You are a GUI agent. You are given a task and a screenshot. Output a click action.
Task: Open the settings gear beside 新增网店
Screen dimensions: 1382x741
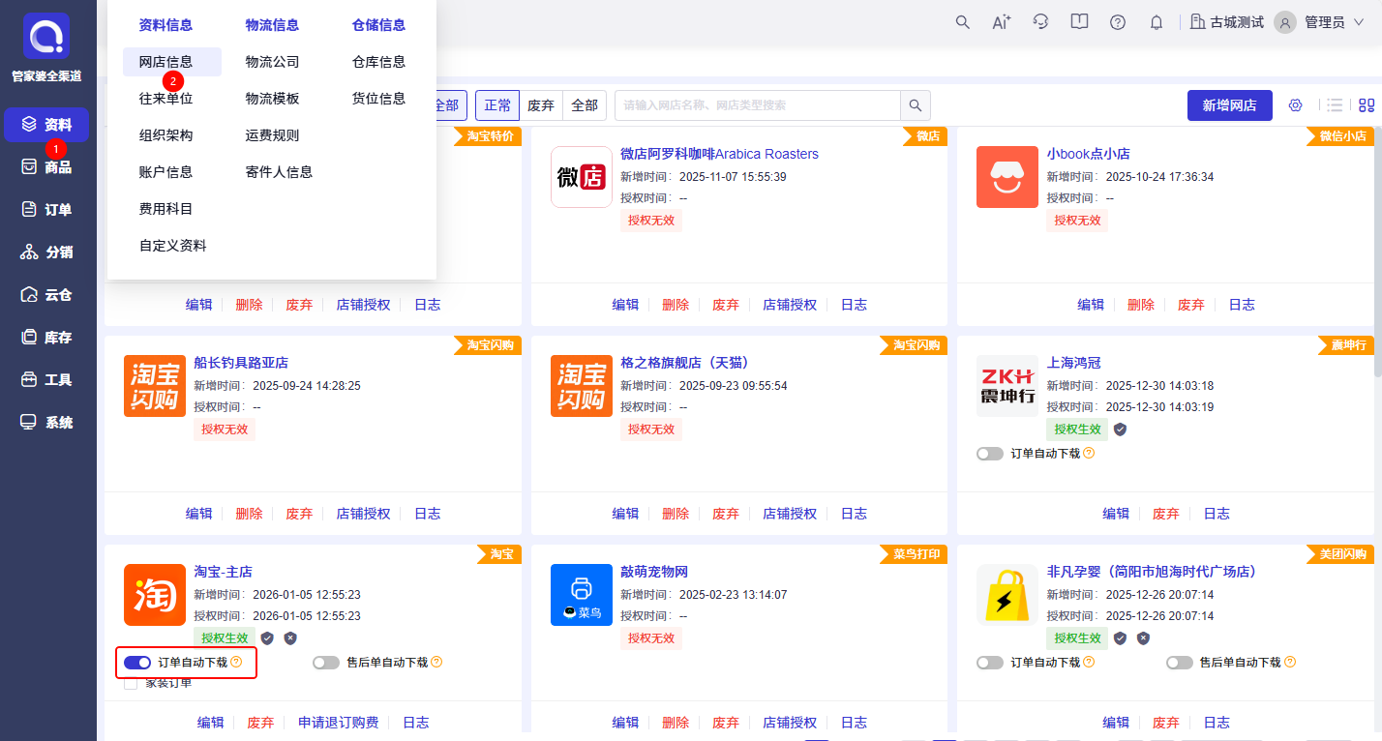coord(1295,105)
